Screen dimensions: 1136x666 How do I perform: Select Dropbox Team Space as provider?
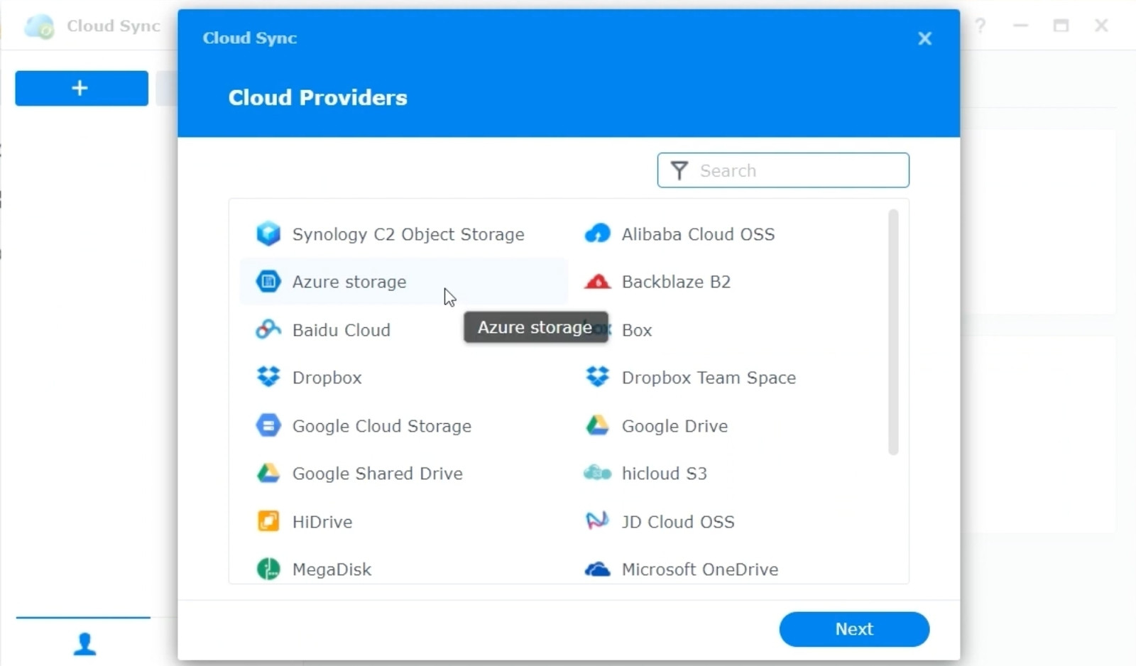pyautogui.click(x=709, y=377)
